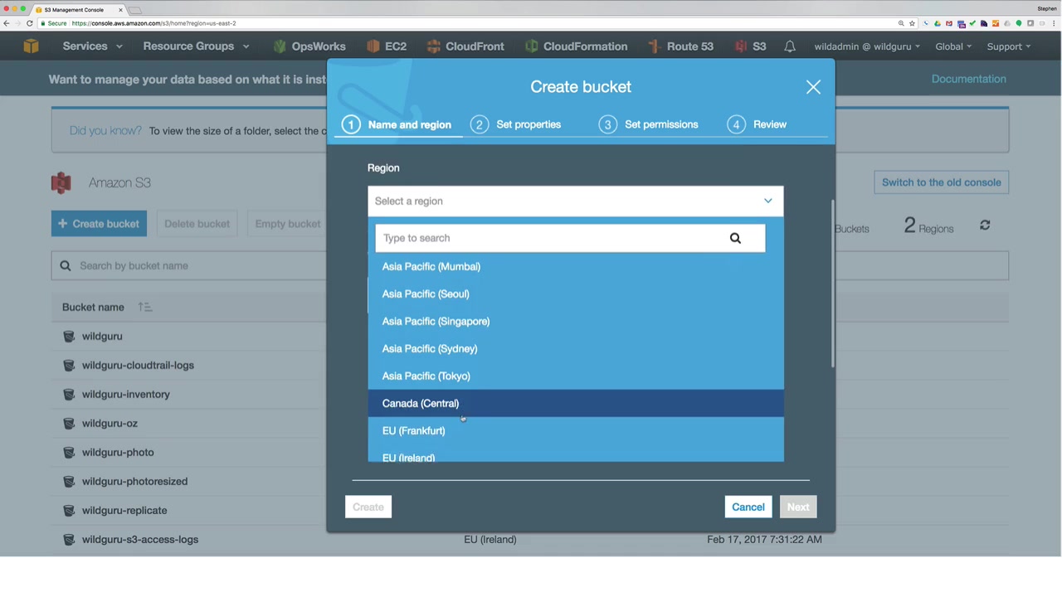The image size is (1062, 597).
Task: Click the bucket icon beside wildguru
Action: pyautogui.click(x=69, y=336)
